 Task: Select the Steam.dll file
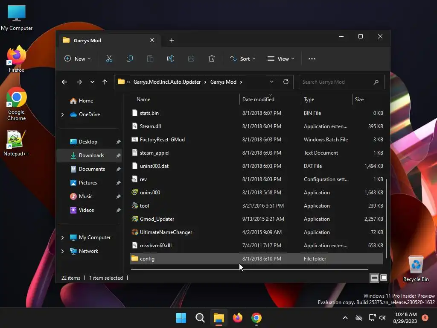click(x=256, y=126)
